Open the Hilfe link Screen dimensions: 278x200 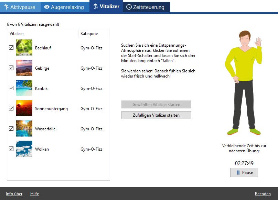coord(34,194)
